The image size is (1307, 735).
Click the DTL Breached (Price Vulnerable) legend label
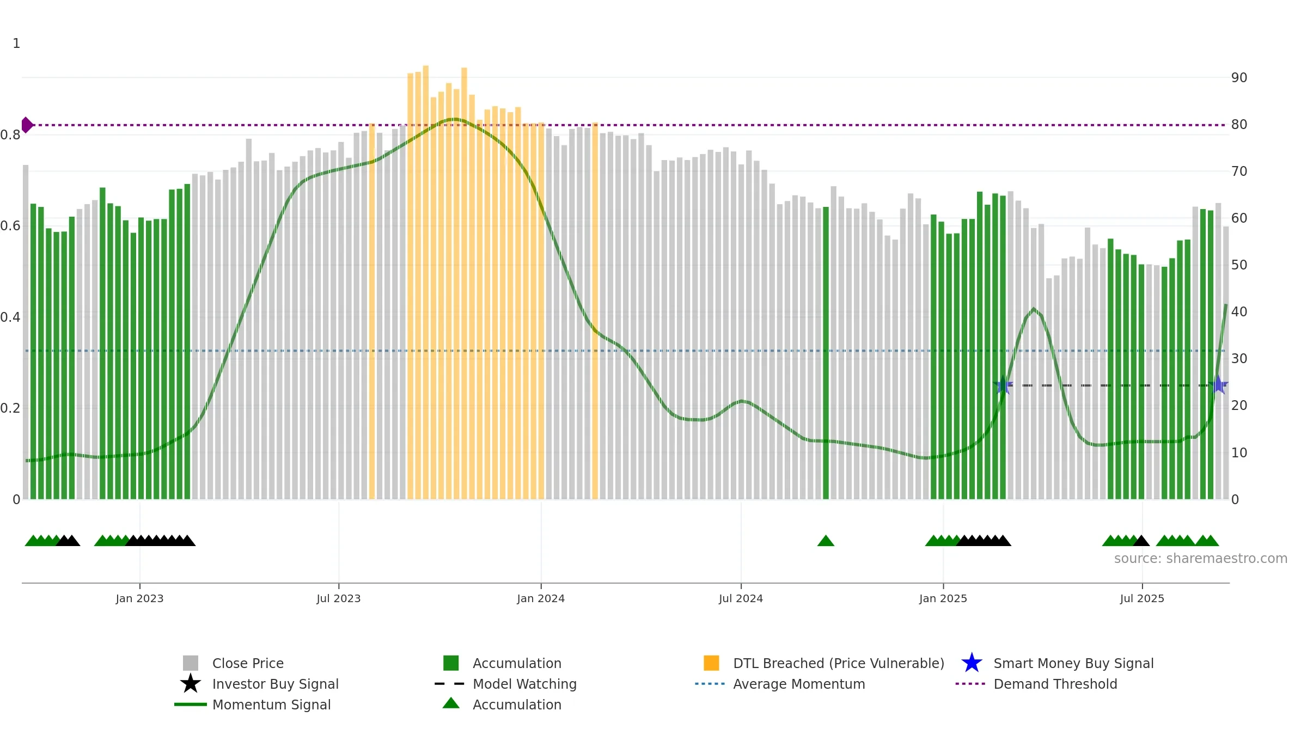click(x=839, y=663)
